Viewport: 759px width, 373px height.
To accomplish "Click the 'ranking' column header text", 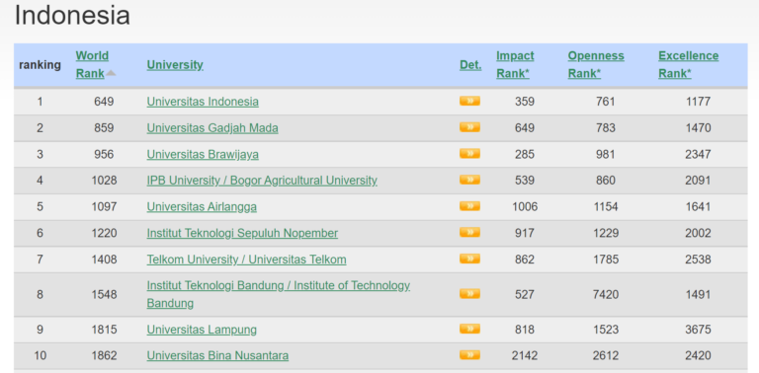I will click(41, 65).
